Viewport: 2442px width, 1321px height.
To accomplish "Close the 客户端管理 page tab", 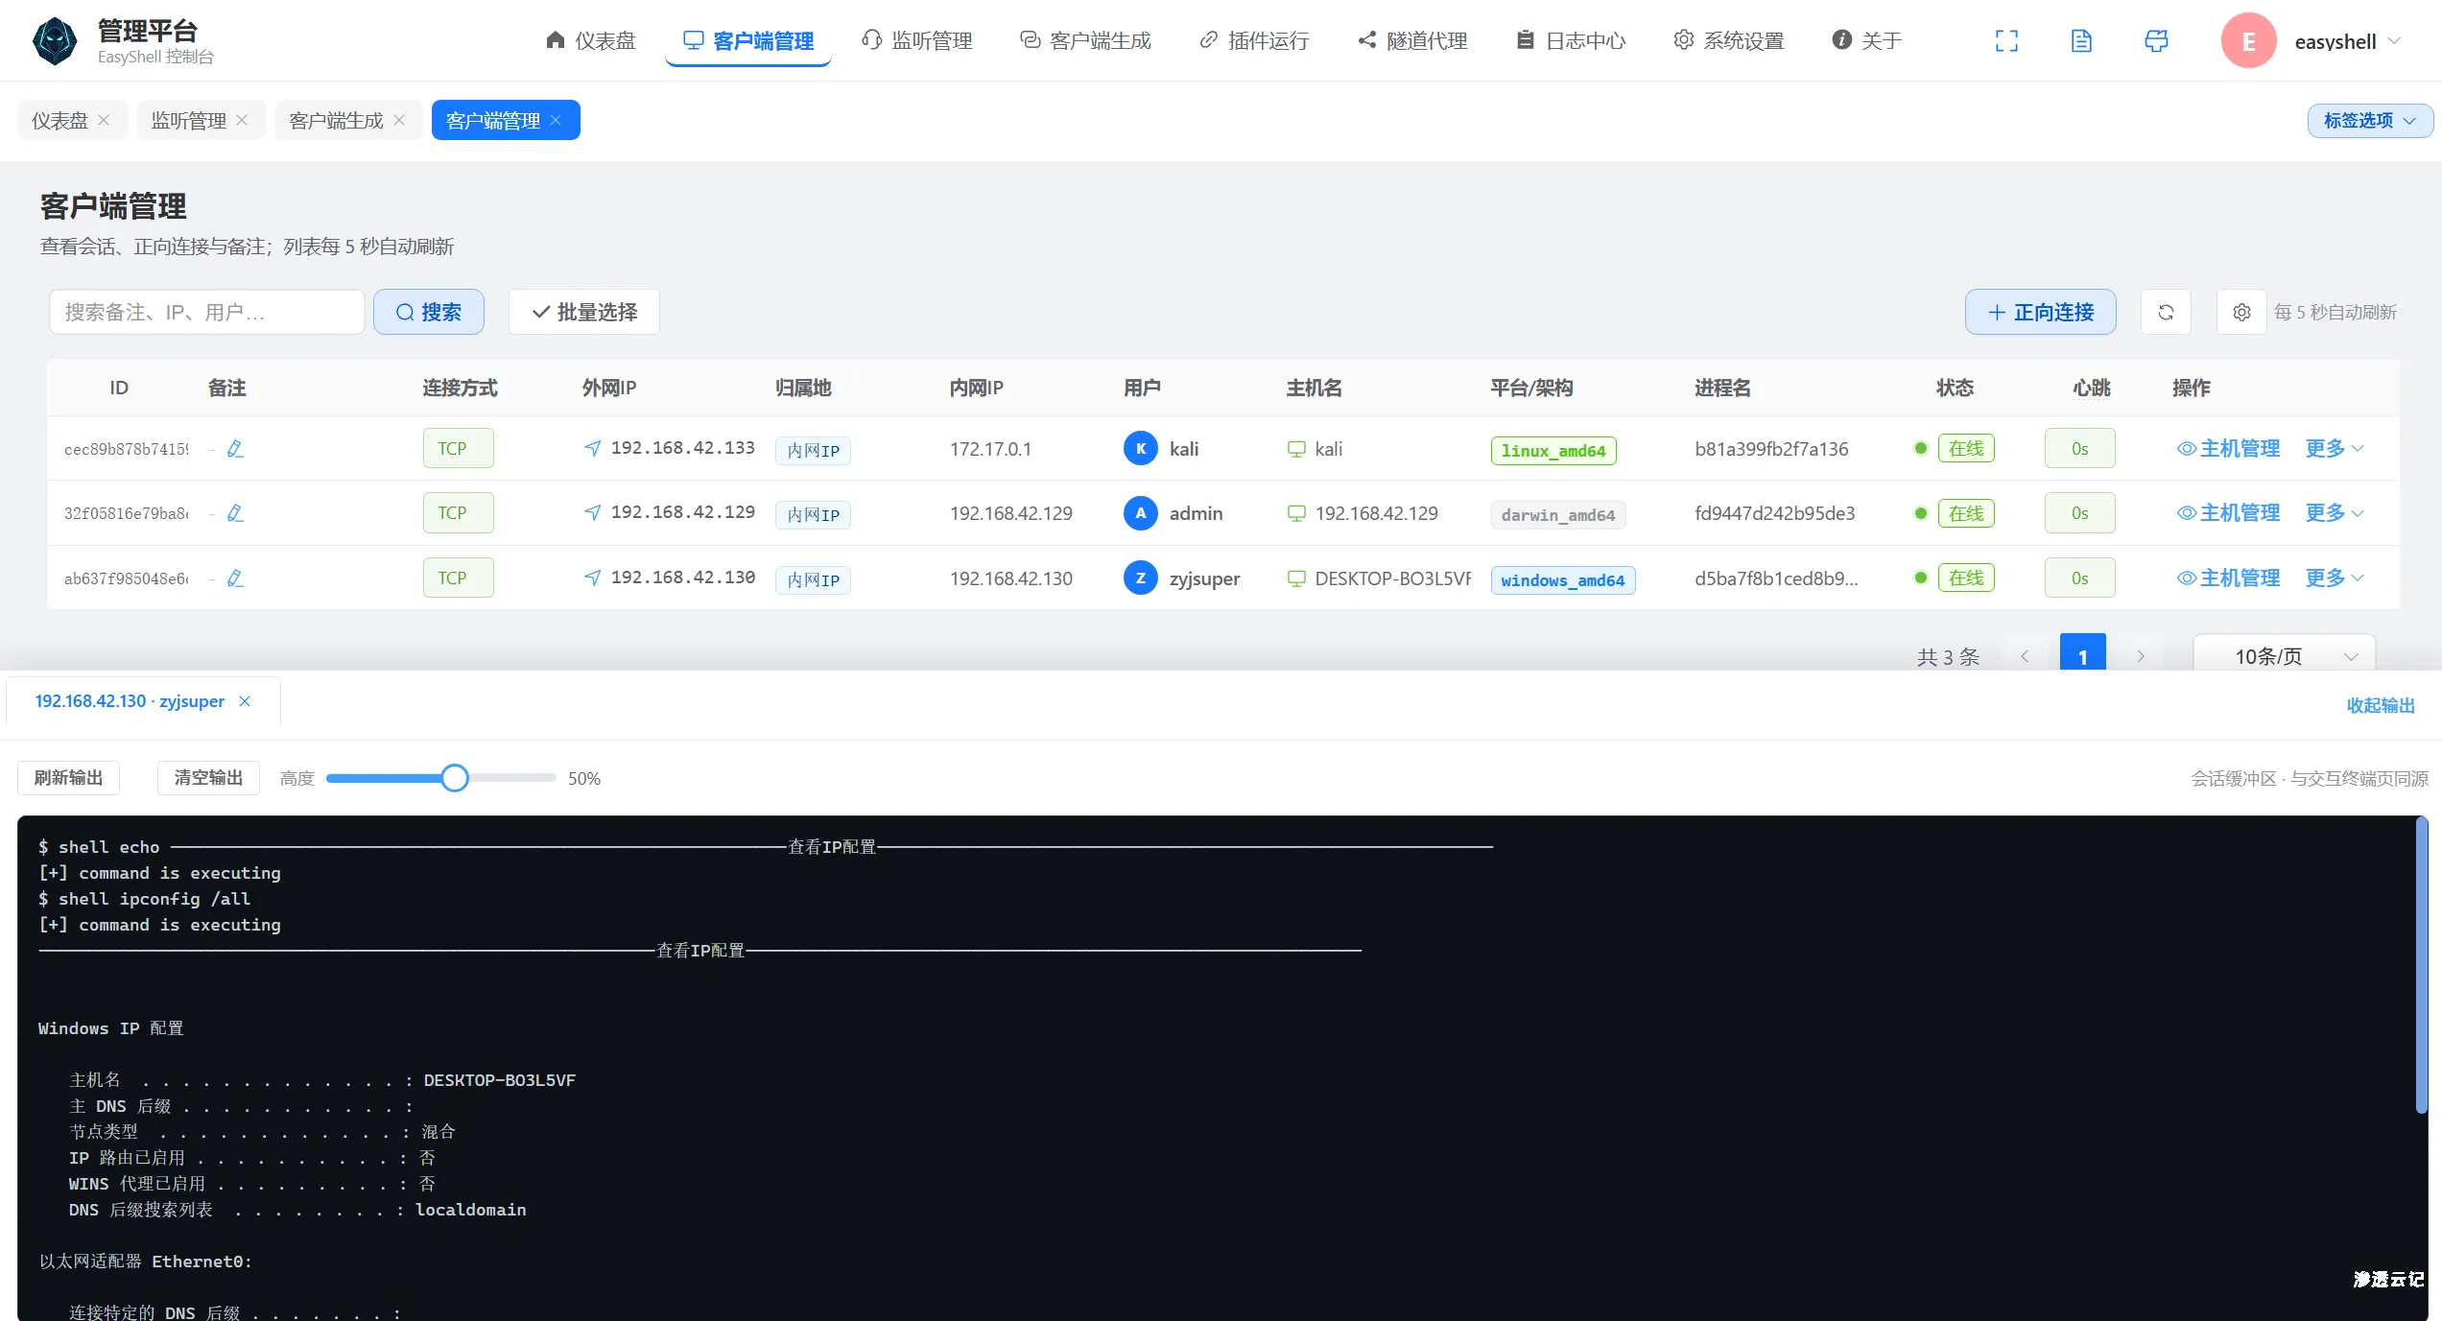I will [556, 120].
